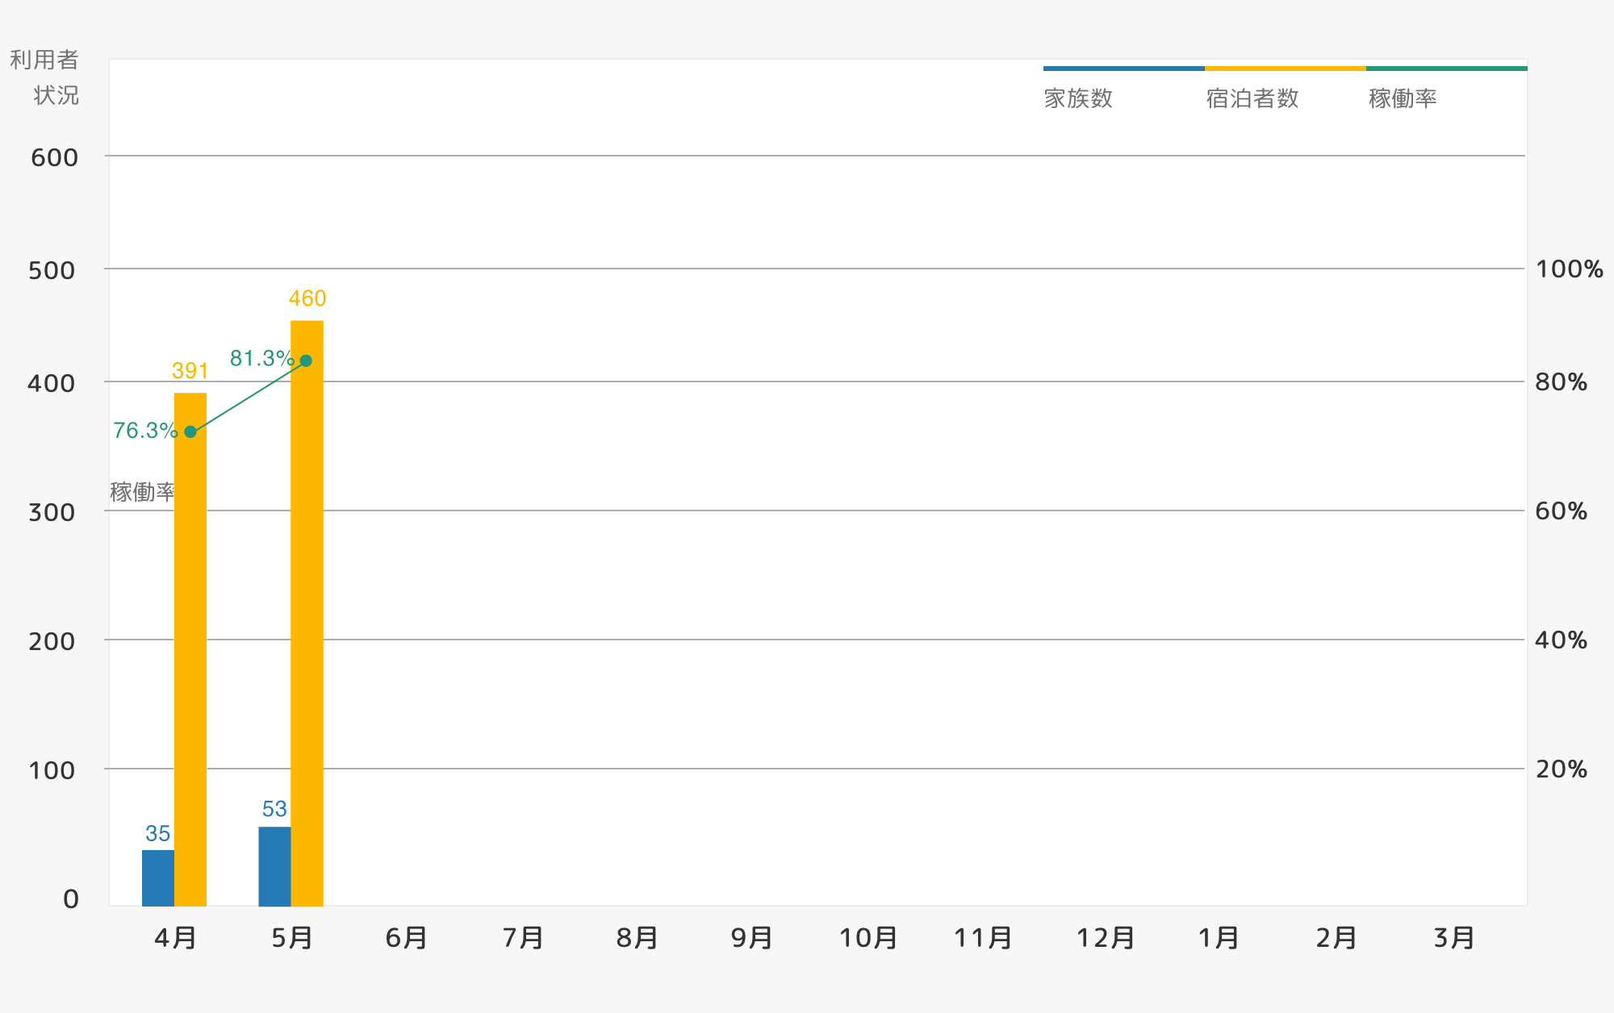Click the yellow 5月 bar labeled 460
This screenshot has width=1614, height=1013.
point(307,613)
